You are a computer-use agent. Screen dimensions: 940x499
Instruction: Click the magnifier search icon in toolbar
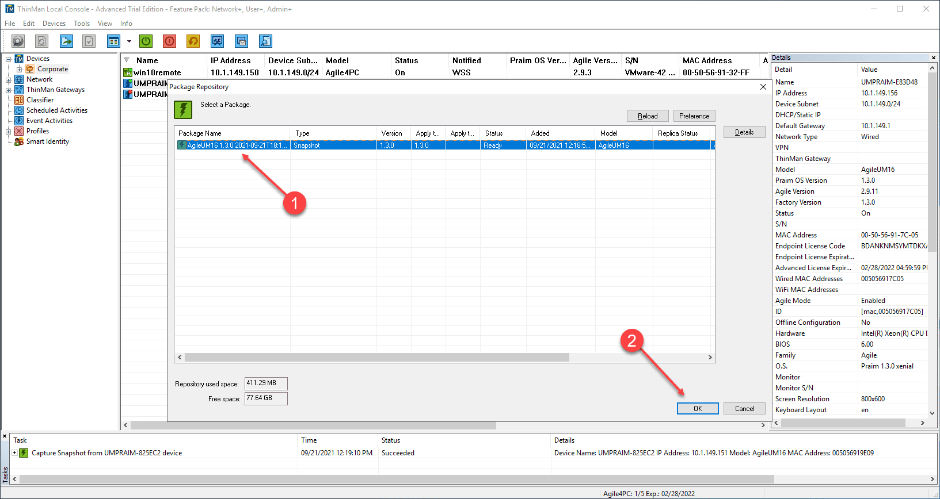(x=18, y=41)
